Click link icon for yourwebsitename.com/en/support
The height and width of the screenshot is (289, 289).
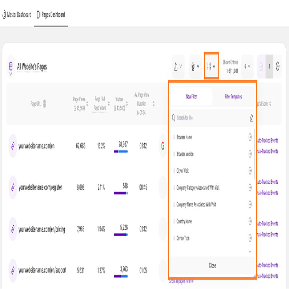[x=13, y=270]
